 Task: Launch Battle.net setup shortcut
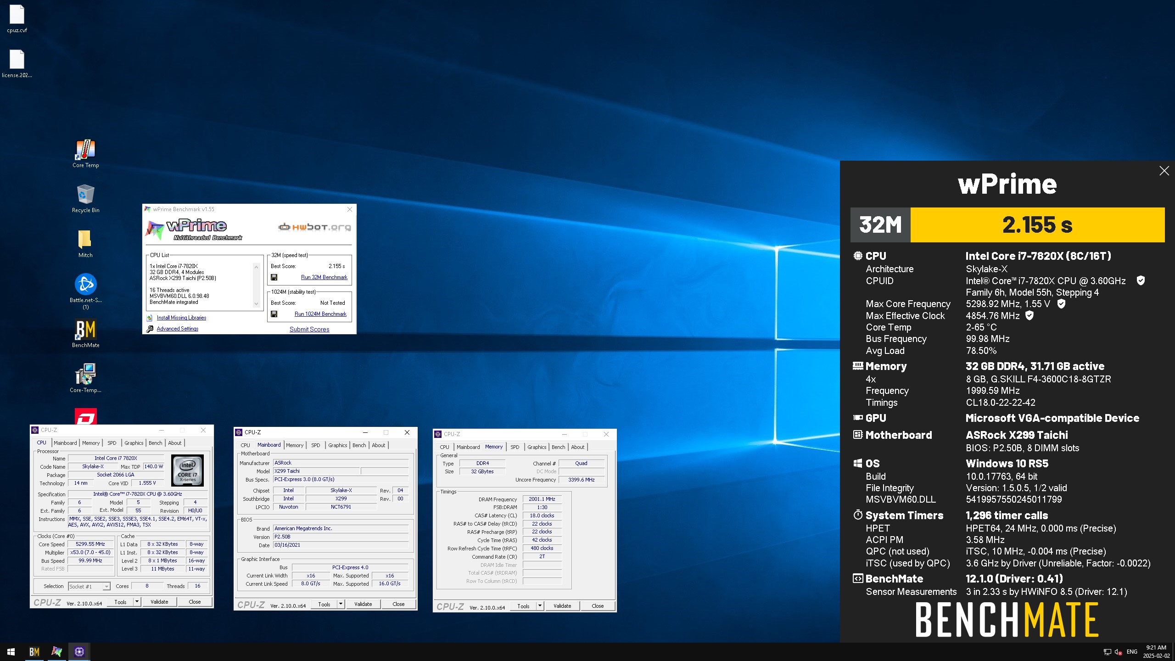coord(85,291)
